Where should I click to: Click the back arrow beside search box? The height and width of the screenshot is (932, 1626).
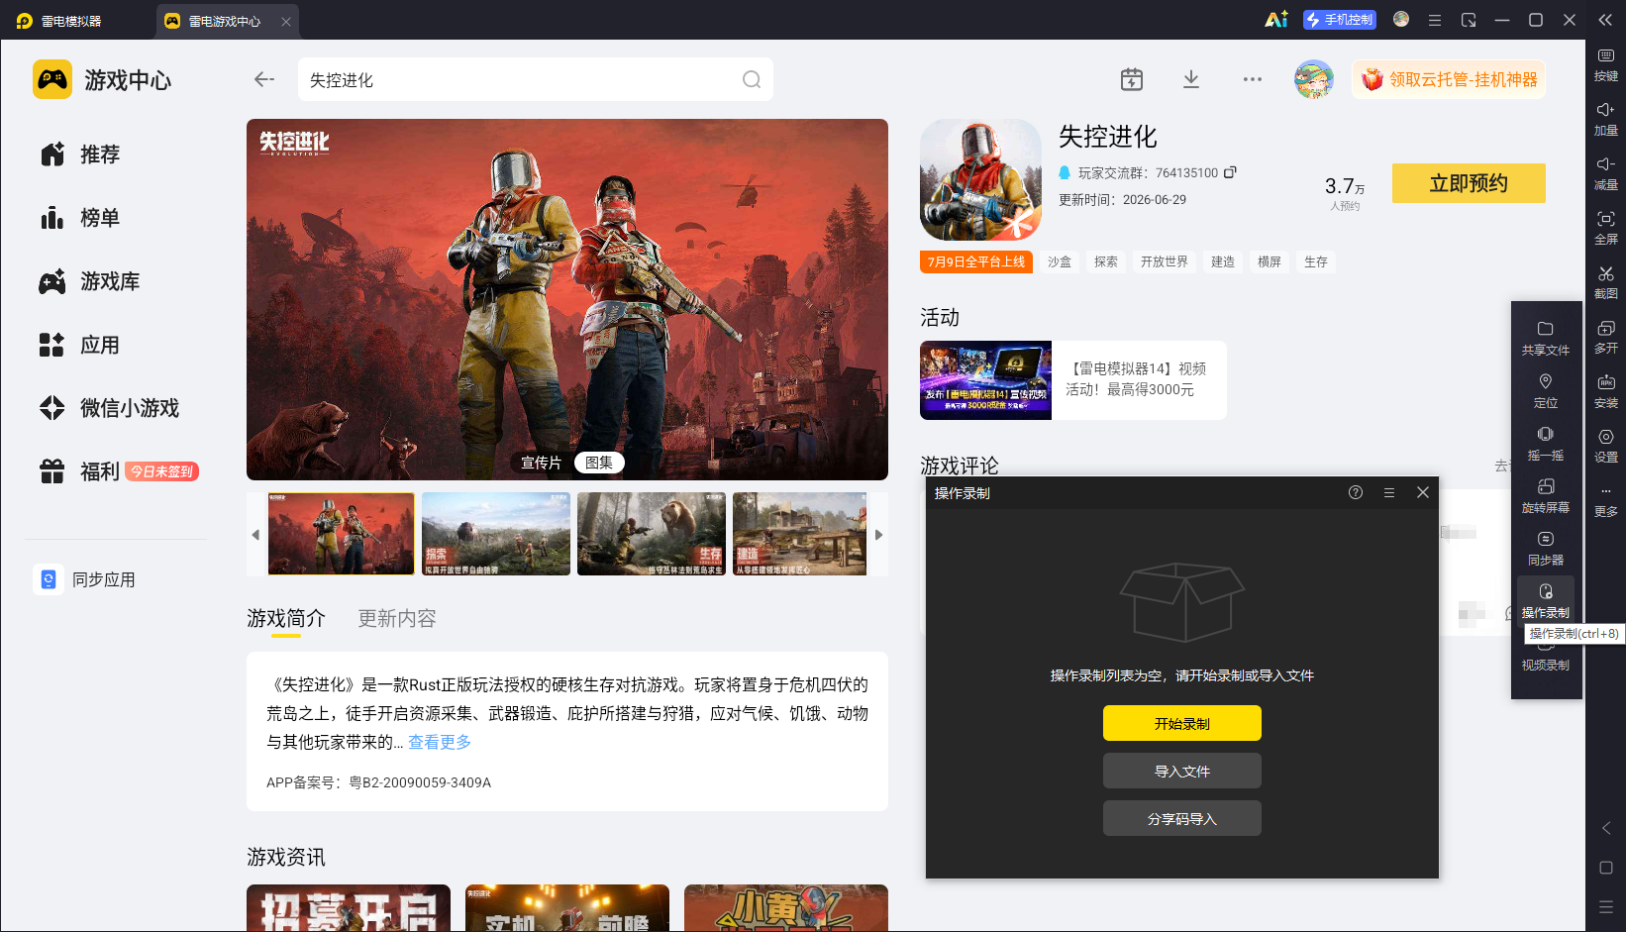tap(263, 79)
